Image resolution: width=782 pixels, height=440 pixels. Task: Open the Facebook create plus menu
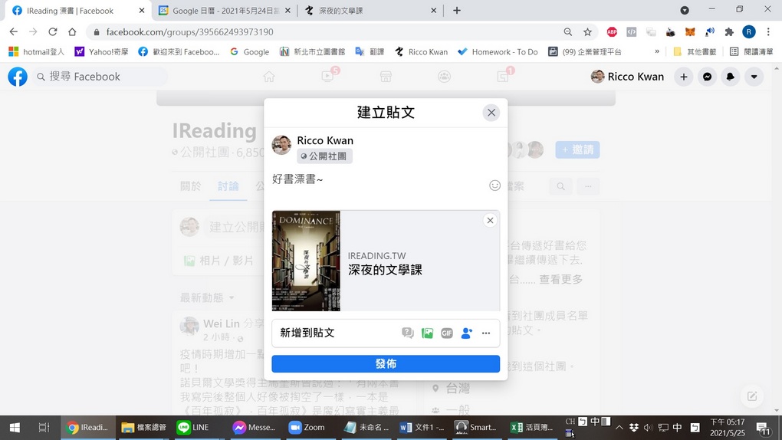click(684, 77)
